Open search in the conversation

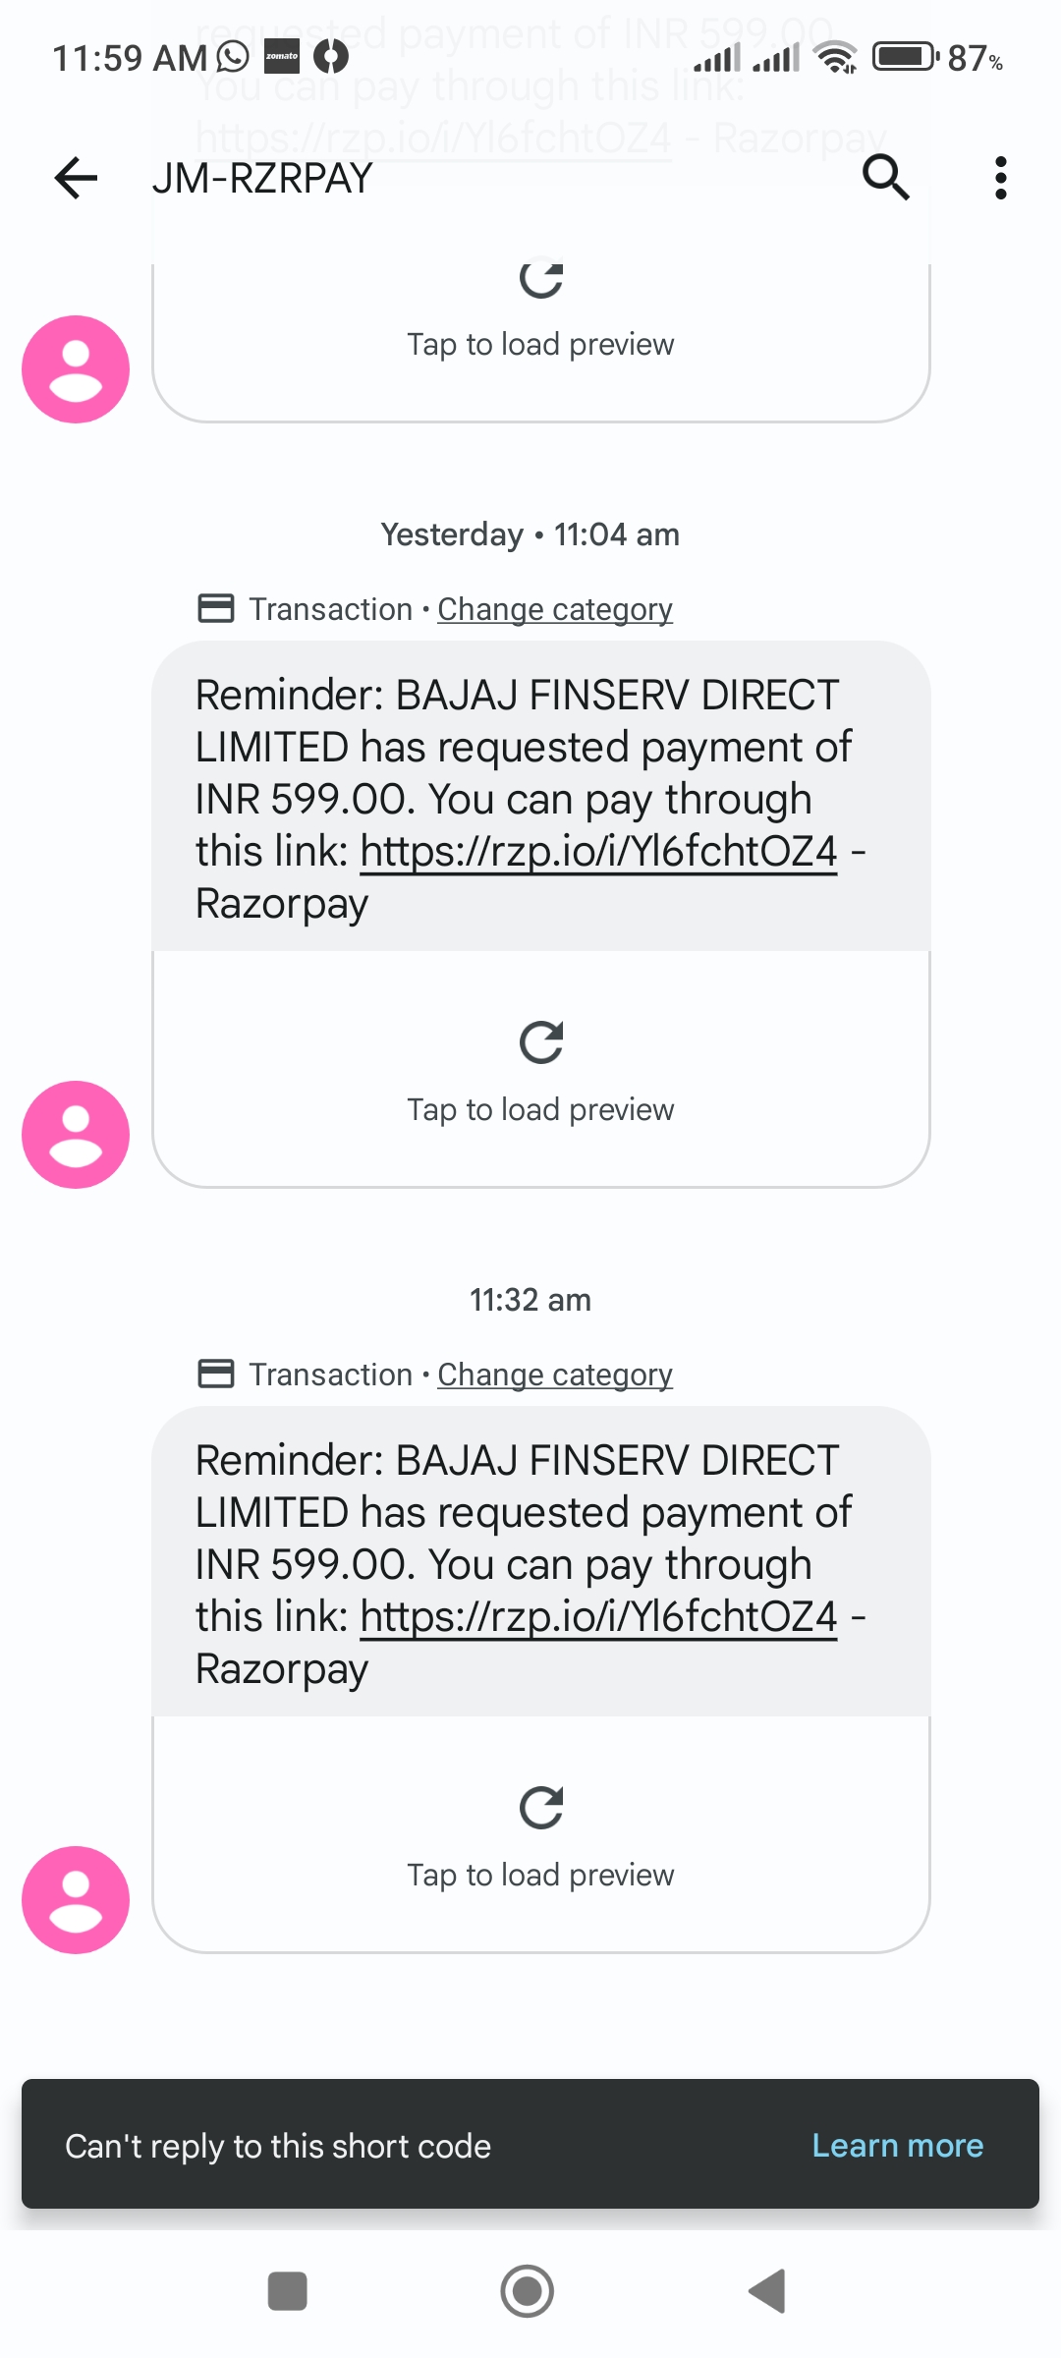coord(885,178)
